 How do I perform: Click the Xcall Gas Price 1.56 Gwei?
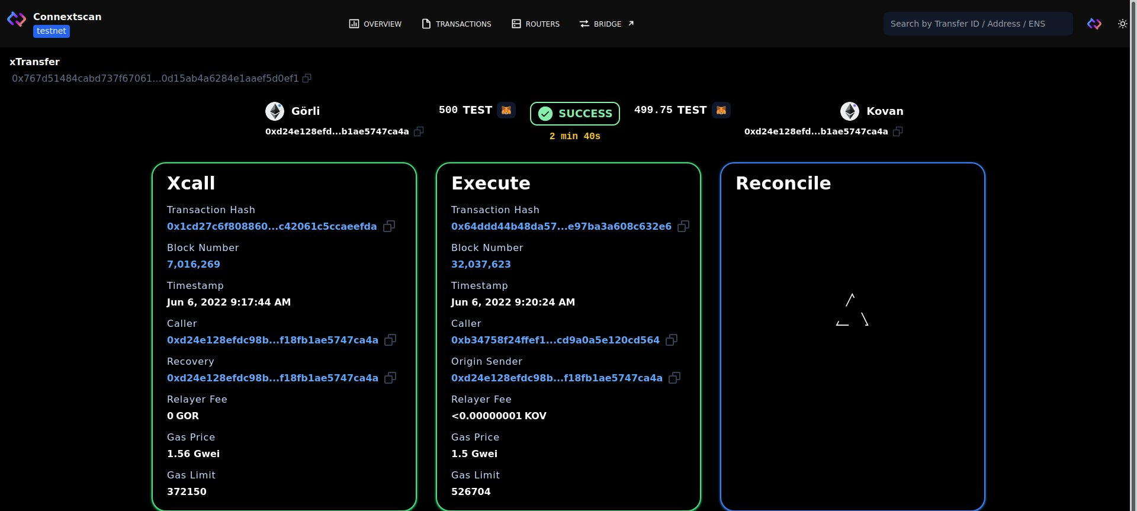tap(193, 454)
